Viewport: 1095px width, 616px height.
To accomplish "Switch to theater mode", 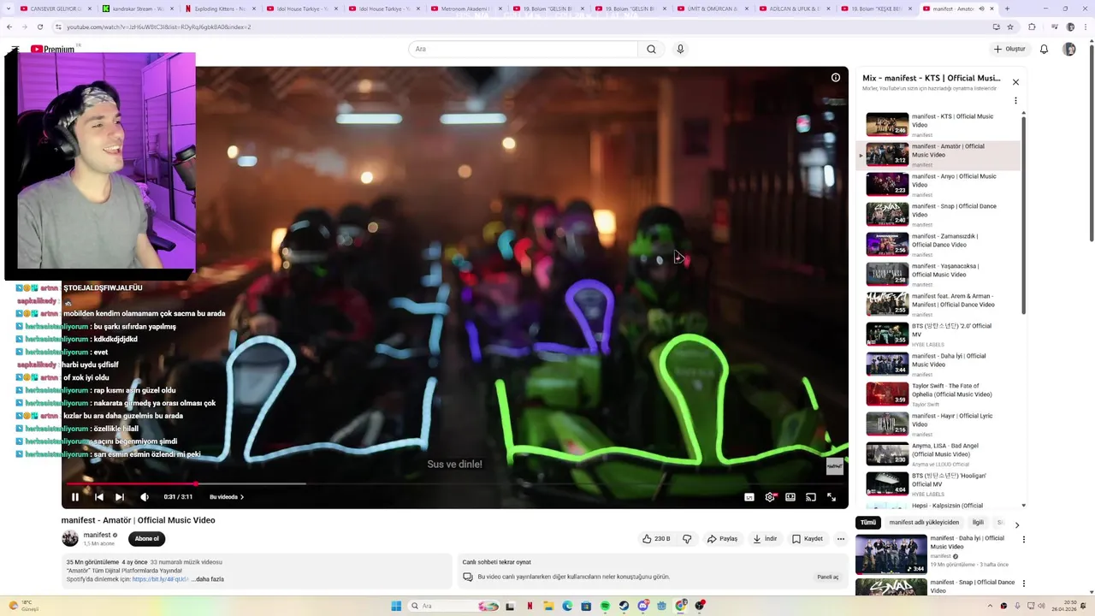I will 790,497.
